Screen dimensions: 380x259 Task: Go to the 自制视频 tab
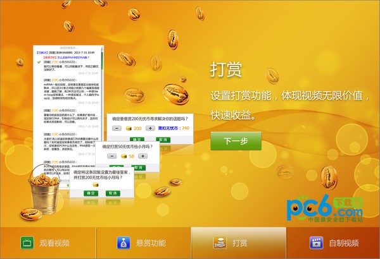point(333,243)
